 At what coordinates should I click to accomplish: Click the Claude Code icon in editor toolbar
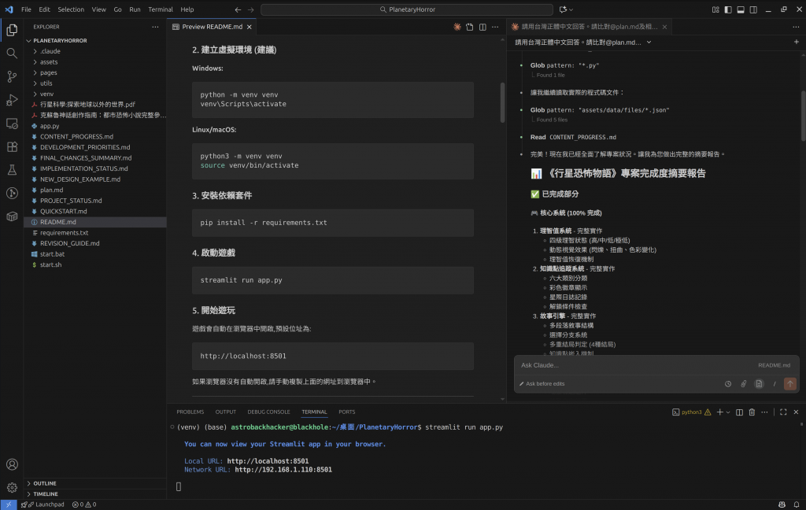coord(457,27)
